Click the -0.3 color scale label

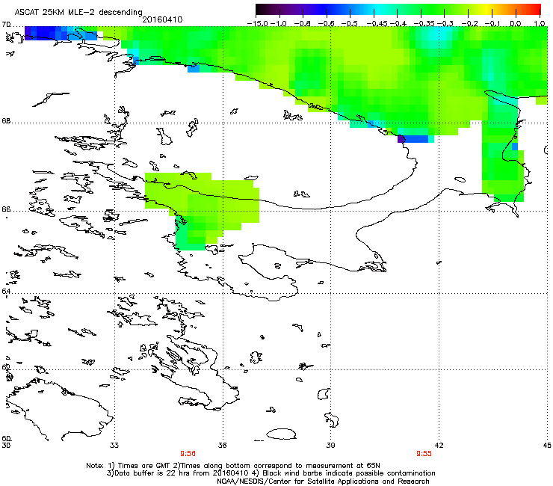click(x=445, y=24)
